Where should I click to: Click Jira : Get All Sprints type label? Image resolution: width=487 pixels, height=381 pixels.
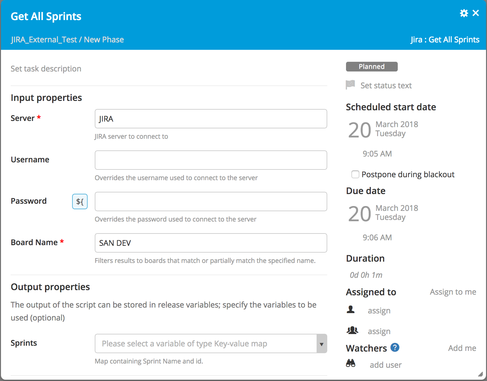tap(445, 39)
